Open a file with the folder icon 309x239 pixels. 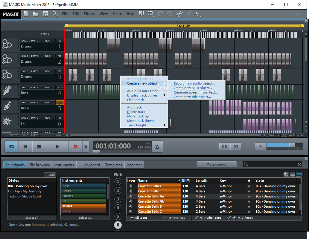click(x=36, y=14)
